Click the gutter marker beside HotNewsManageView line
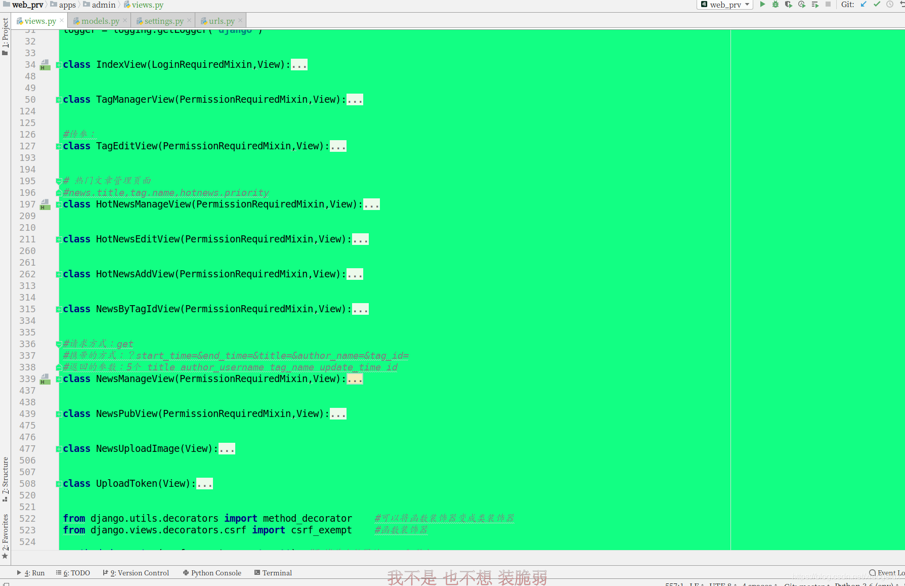Image resolution: width=905 pixels, height=586 pixels. [x=45, y=204]
